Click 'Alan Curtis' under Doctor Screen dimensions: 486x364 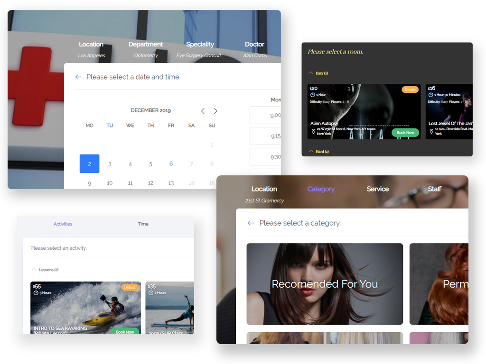click(x=255, y=55)
